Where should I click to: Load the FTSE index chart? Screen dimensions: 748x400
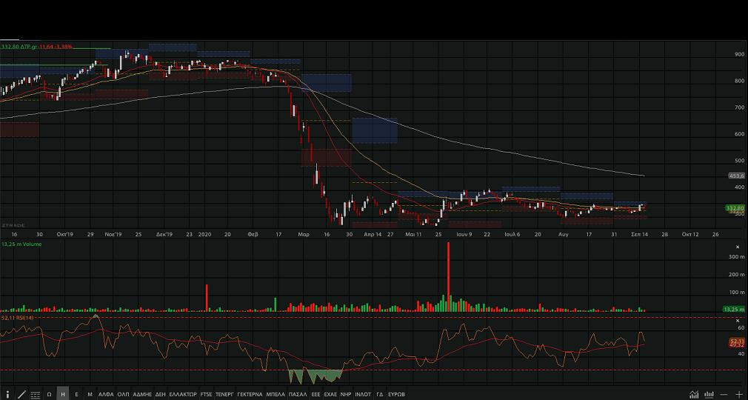[206, 394]
